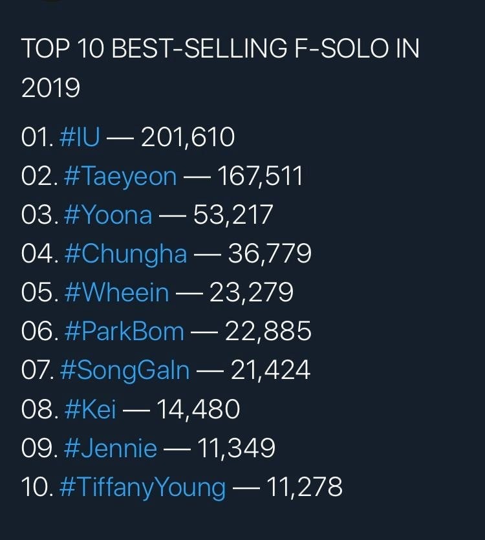Open the #Yoona hashtag link

[108, 215]
